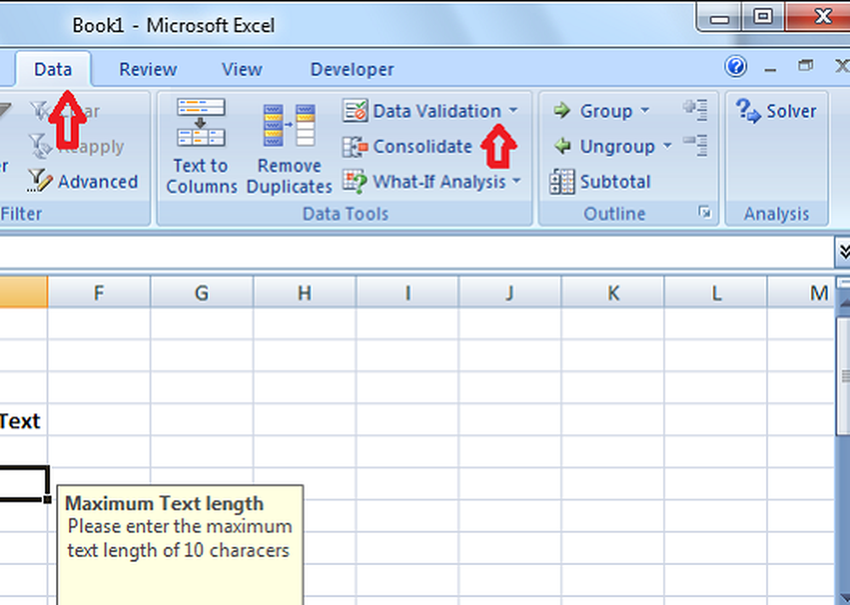Image resolution: width=850 pixels, height=605 pixels.
Task: Click the Data Tools group label
Action: click(x=345, y=213)
